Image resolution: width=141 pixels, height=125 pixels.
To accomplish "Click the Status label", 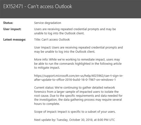I will tap(8, 23).
